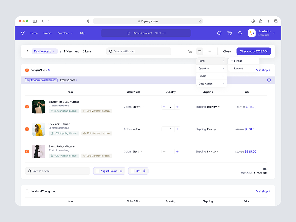Screen dimensions: 296x222
Task: Click the filter sort icon in cart toolbar
Action: (200, 51)
